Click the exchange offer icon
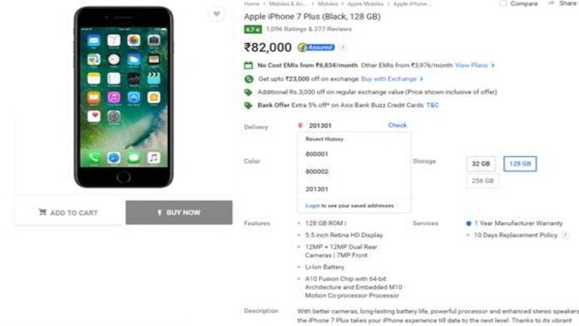 (x=248, y=79)
